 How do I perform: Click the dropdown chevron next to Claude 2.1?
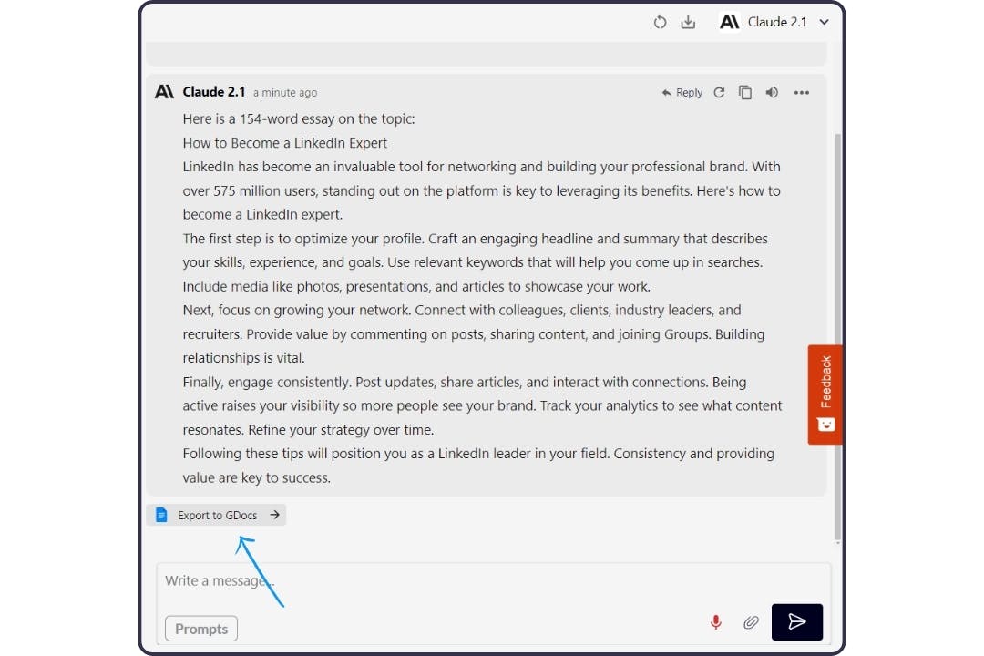[824, 23]
